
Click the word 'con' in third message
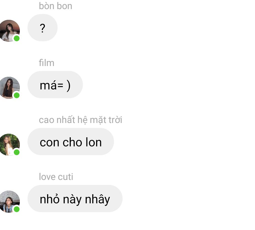pyautogui.click(x=50, y=143)
